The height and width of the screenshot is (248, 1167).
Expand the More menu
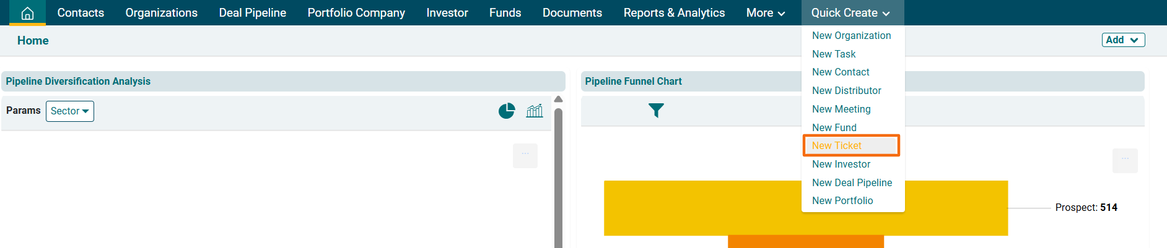click(x=765, y=13)
